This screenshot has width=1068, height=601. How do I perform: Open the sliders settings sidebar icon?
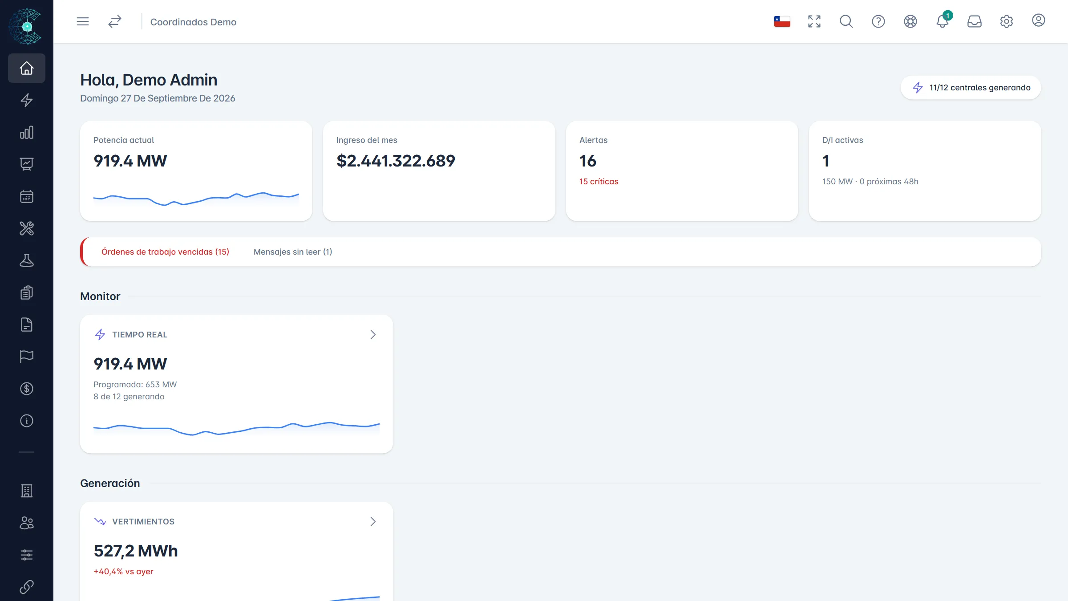(27, 555)
